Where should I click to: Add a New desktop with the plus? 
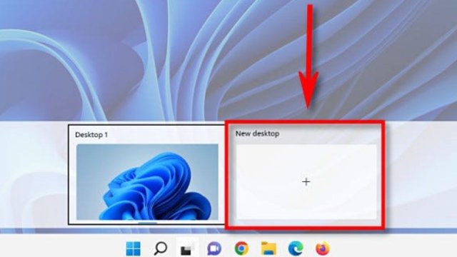(x=306, y=182)
